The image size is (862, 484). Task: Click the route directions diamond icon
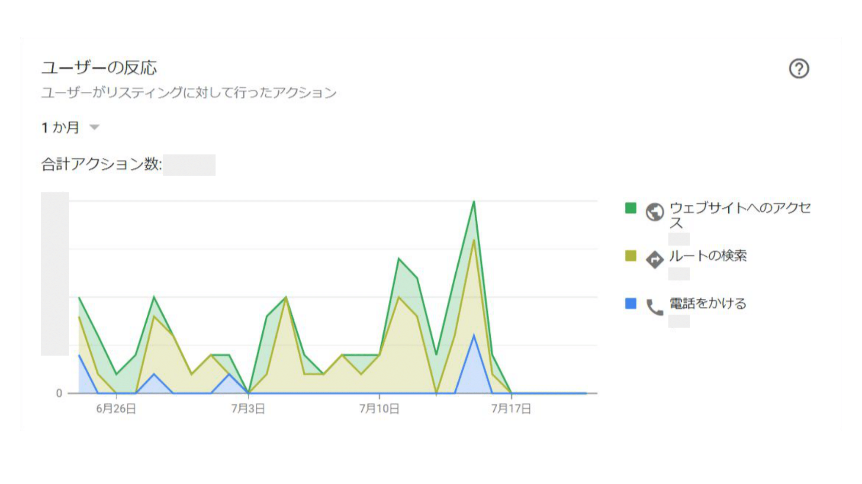tap(654, 260)
